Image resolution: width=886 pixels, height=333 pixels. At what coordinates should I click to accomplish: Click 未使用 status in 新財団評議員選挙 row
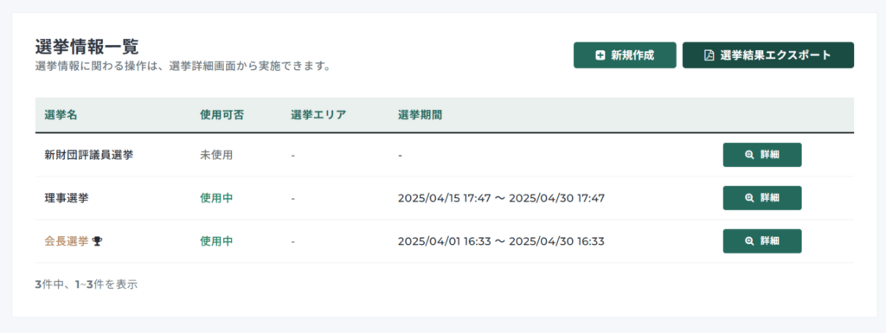click(x=216, y=155)
